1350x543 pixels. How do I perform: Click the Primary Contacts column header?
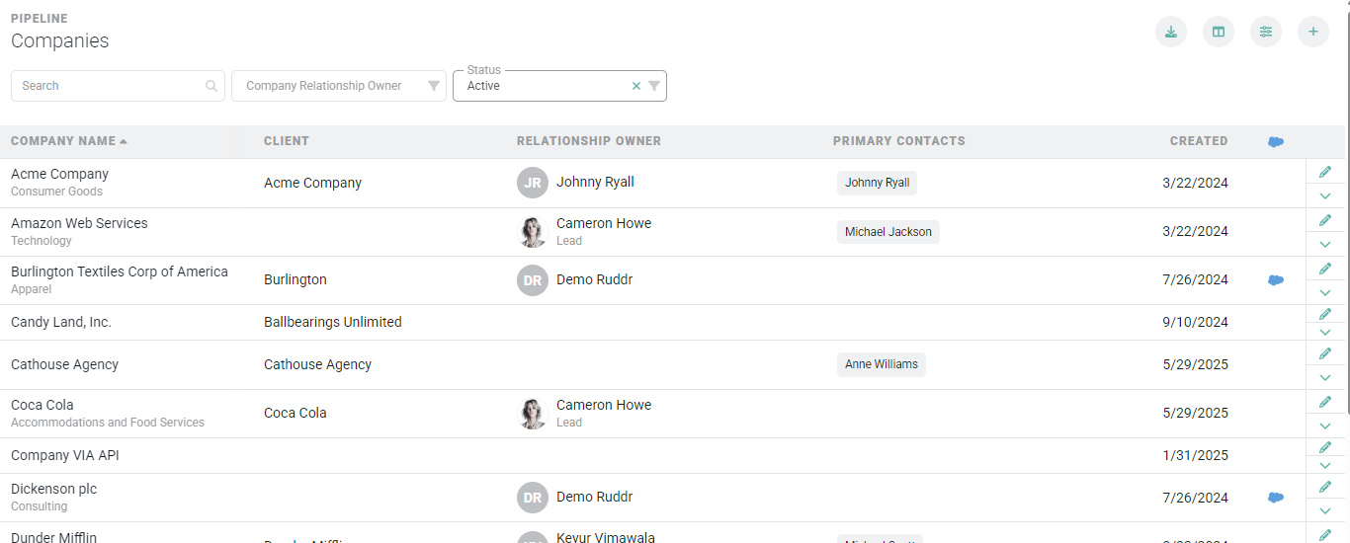899,141
